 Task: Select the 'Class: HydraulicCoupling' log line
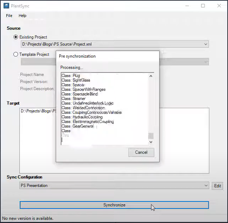pos(82,117)
